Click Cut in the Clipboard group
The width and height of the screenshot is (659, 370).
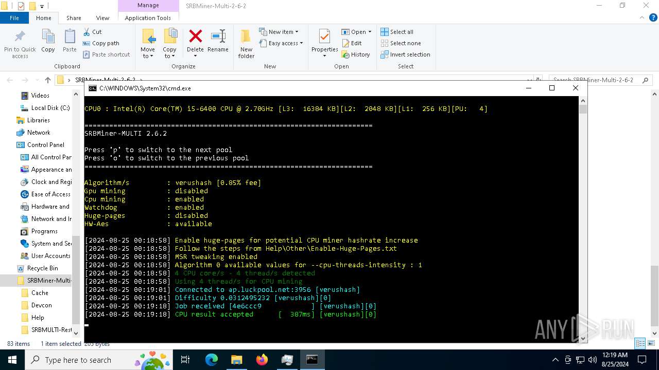(93, 32)
